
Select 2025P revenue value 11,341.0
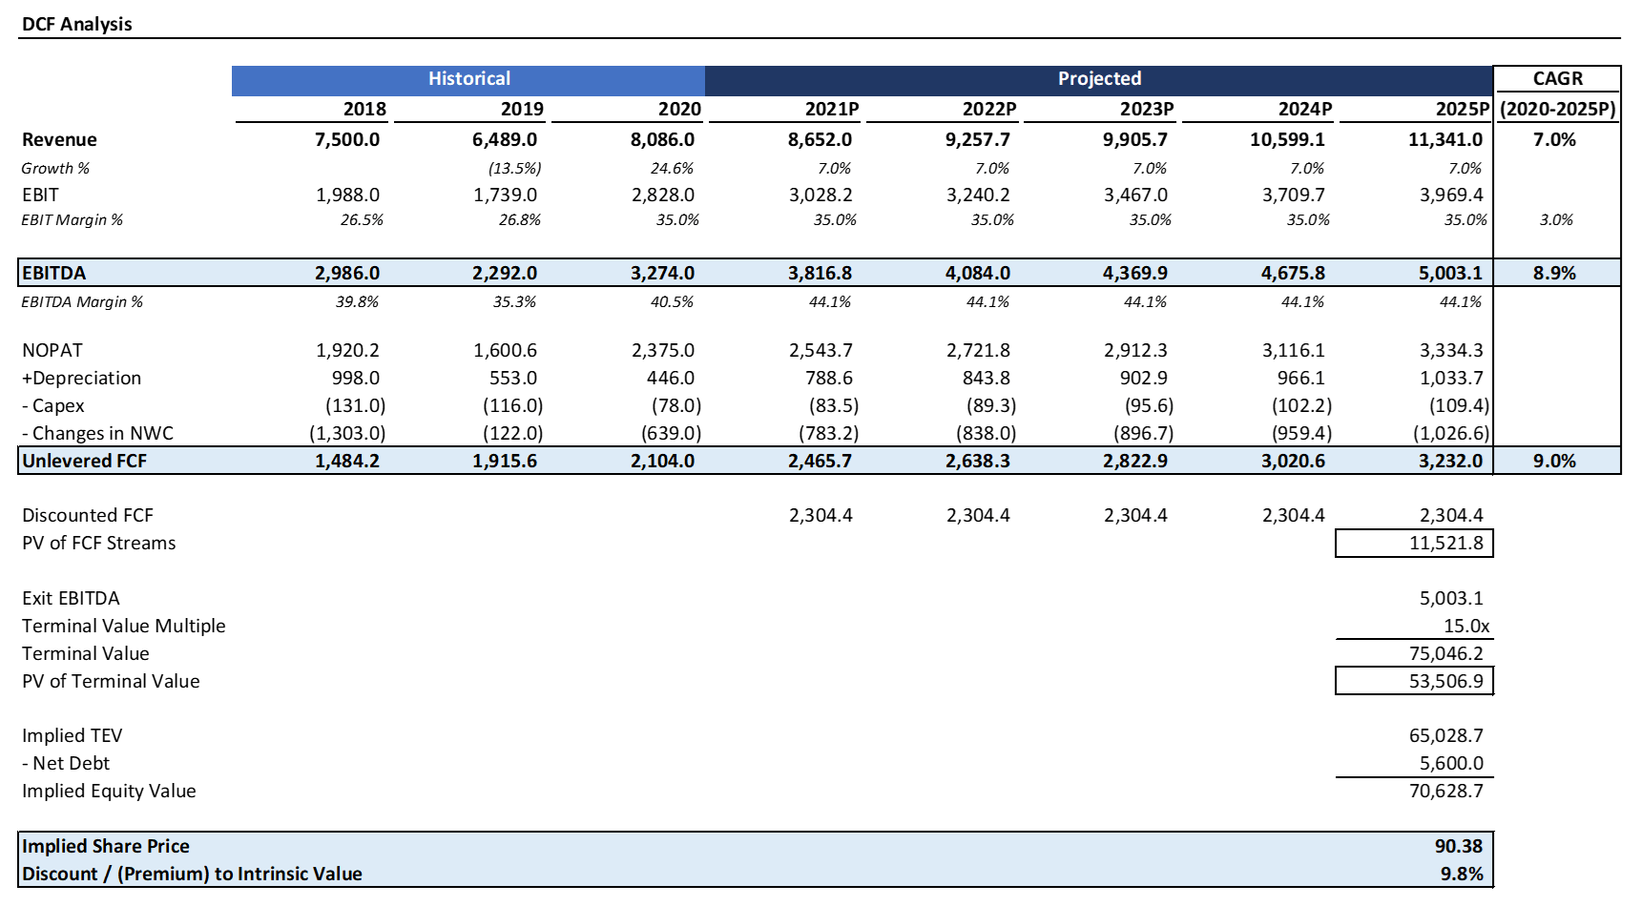coord(1445,139)
